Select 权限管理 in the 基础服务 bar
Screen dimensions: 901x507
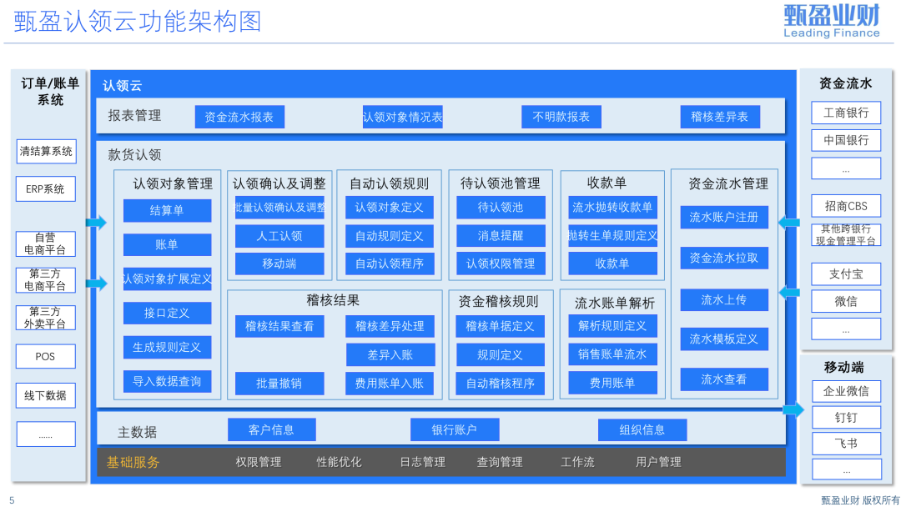[258, 461]
